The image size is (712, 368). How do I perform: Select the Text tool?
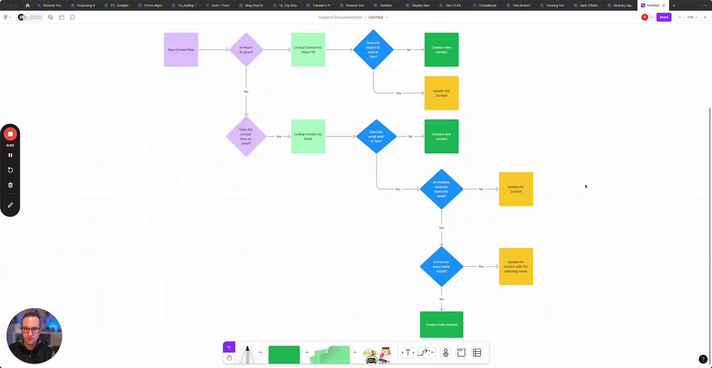click(408, 353)
